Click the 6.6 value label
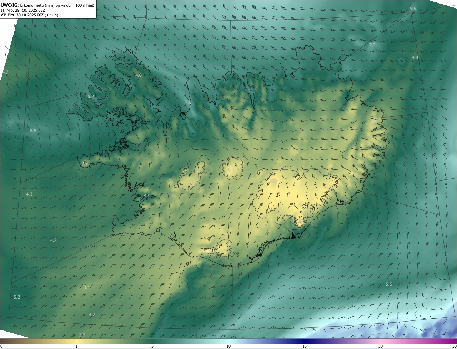Screen dimensions: 457x349 point(33,131)
